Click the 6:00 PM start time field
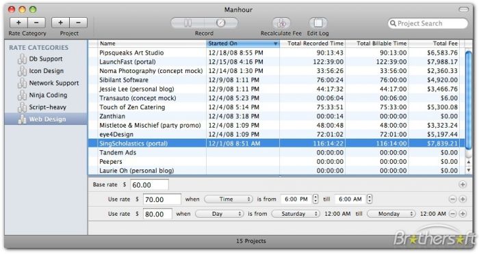 (296, 199)
